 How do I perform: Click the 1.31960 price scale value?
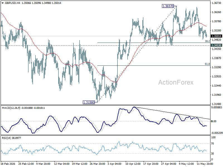(217, 95)
